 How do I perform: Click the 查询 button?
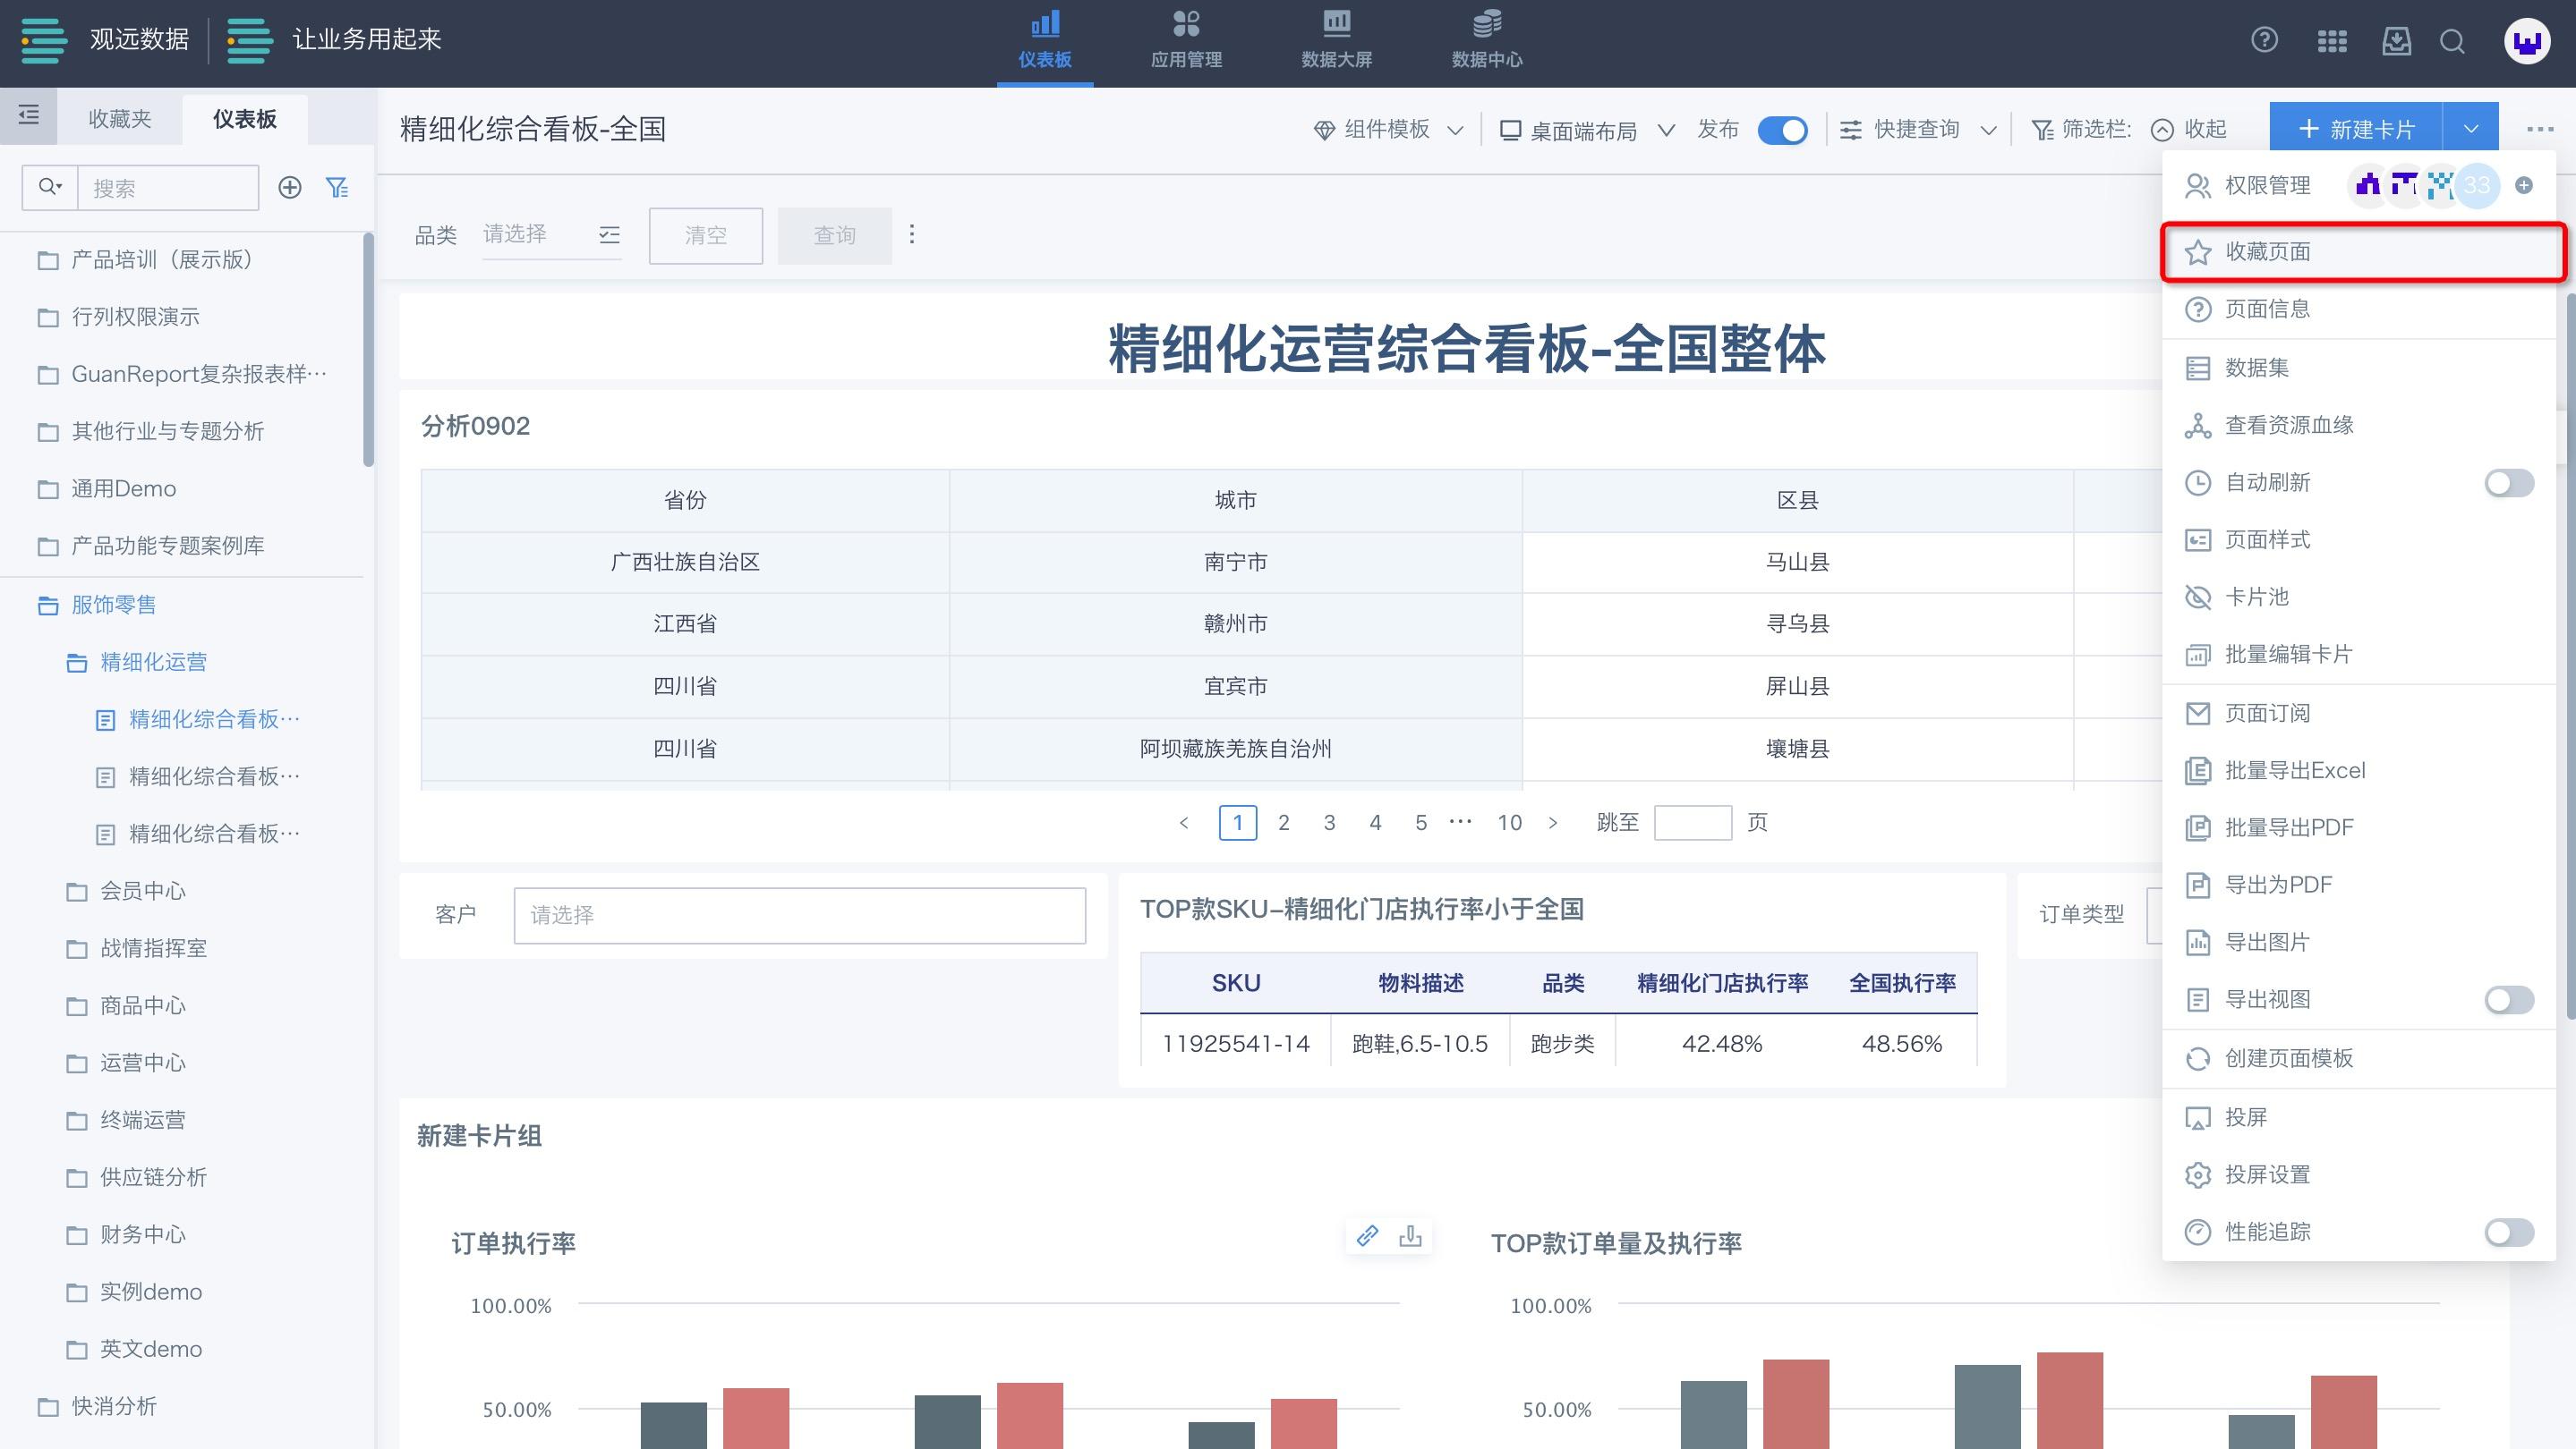(x=835, y=236)
